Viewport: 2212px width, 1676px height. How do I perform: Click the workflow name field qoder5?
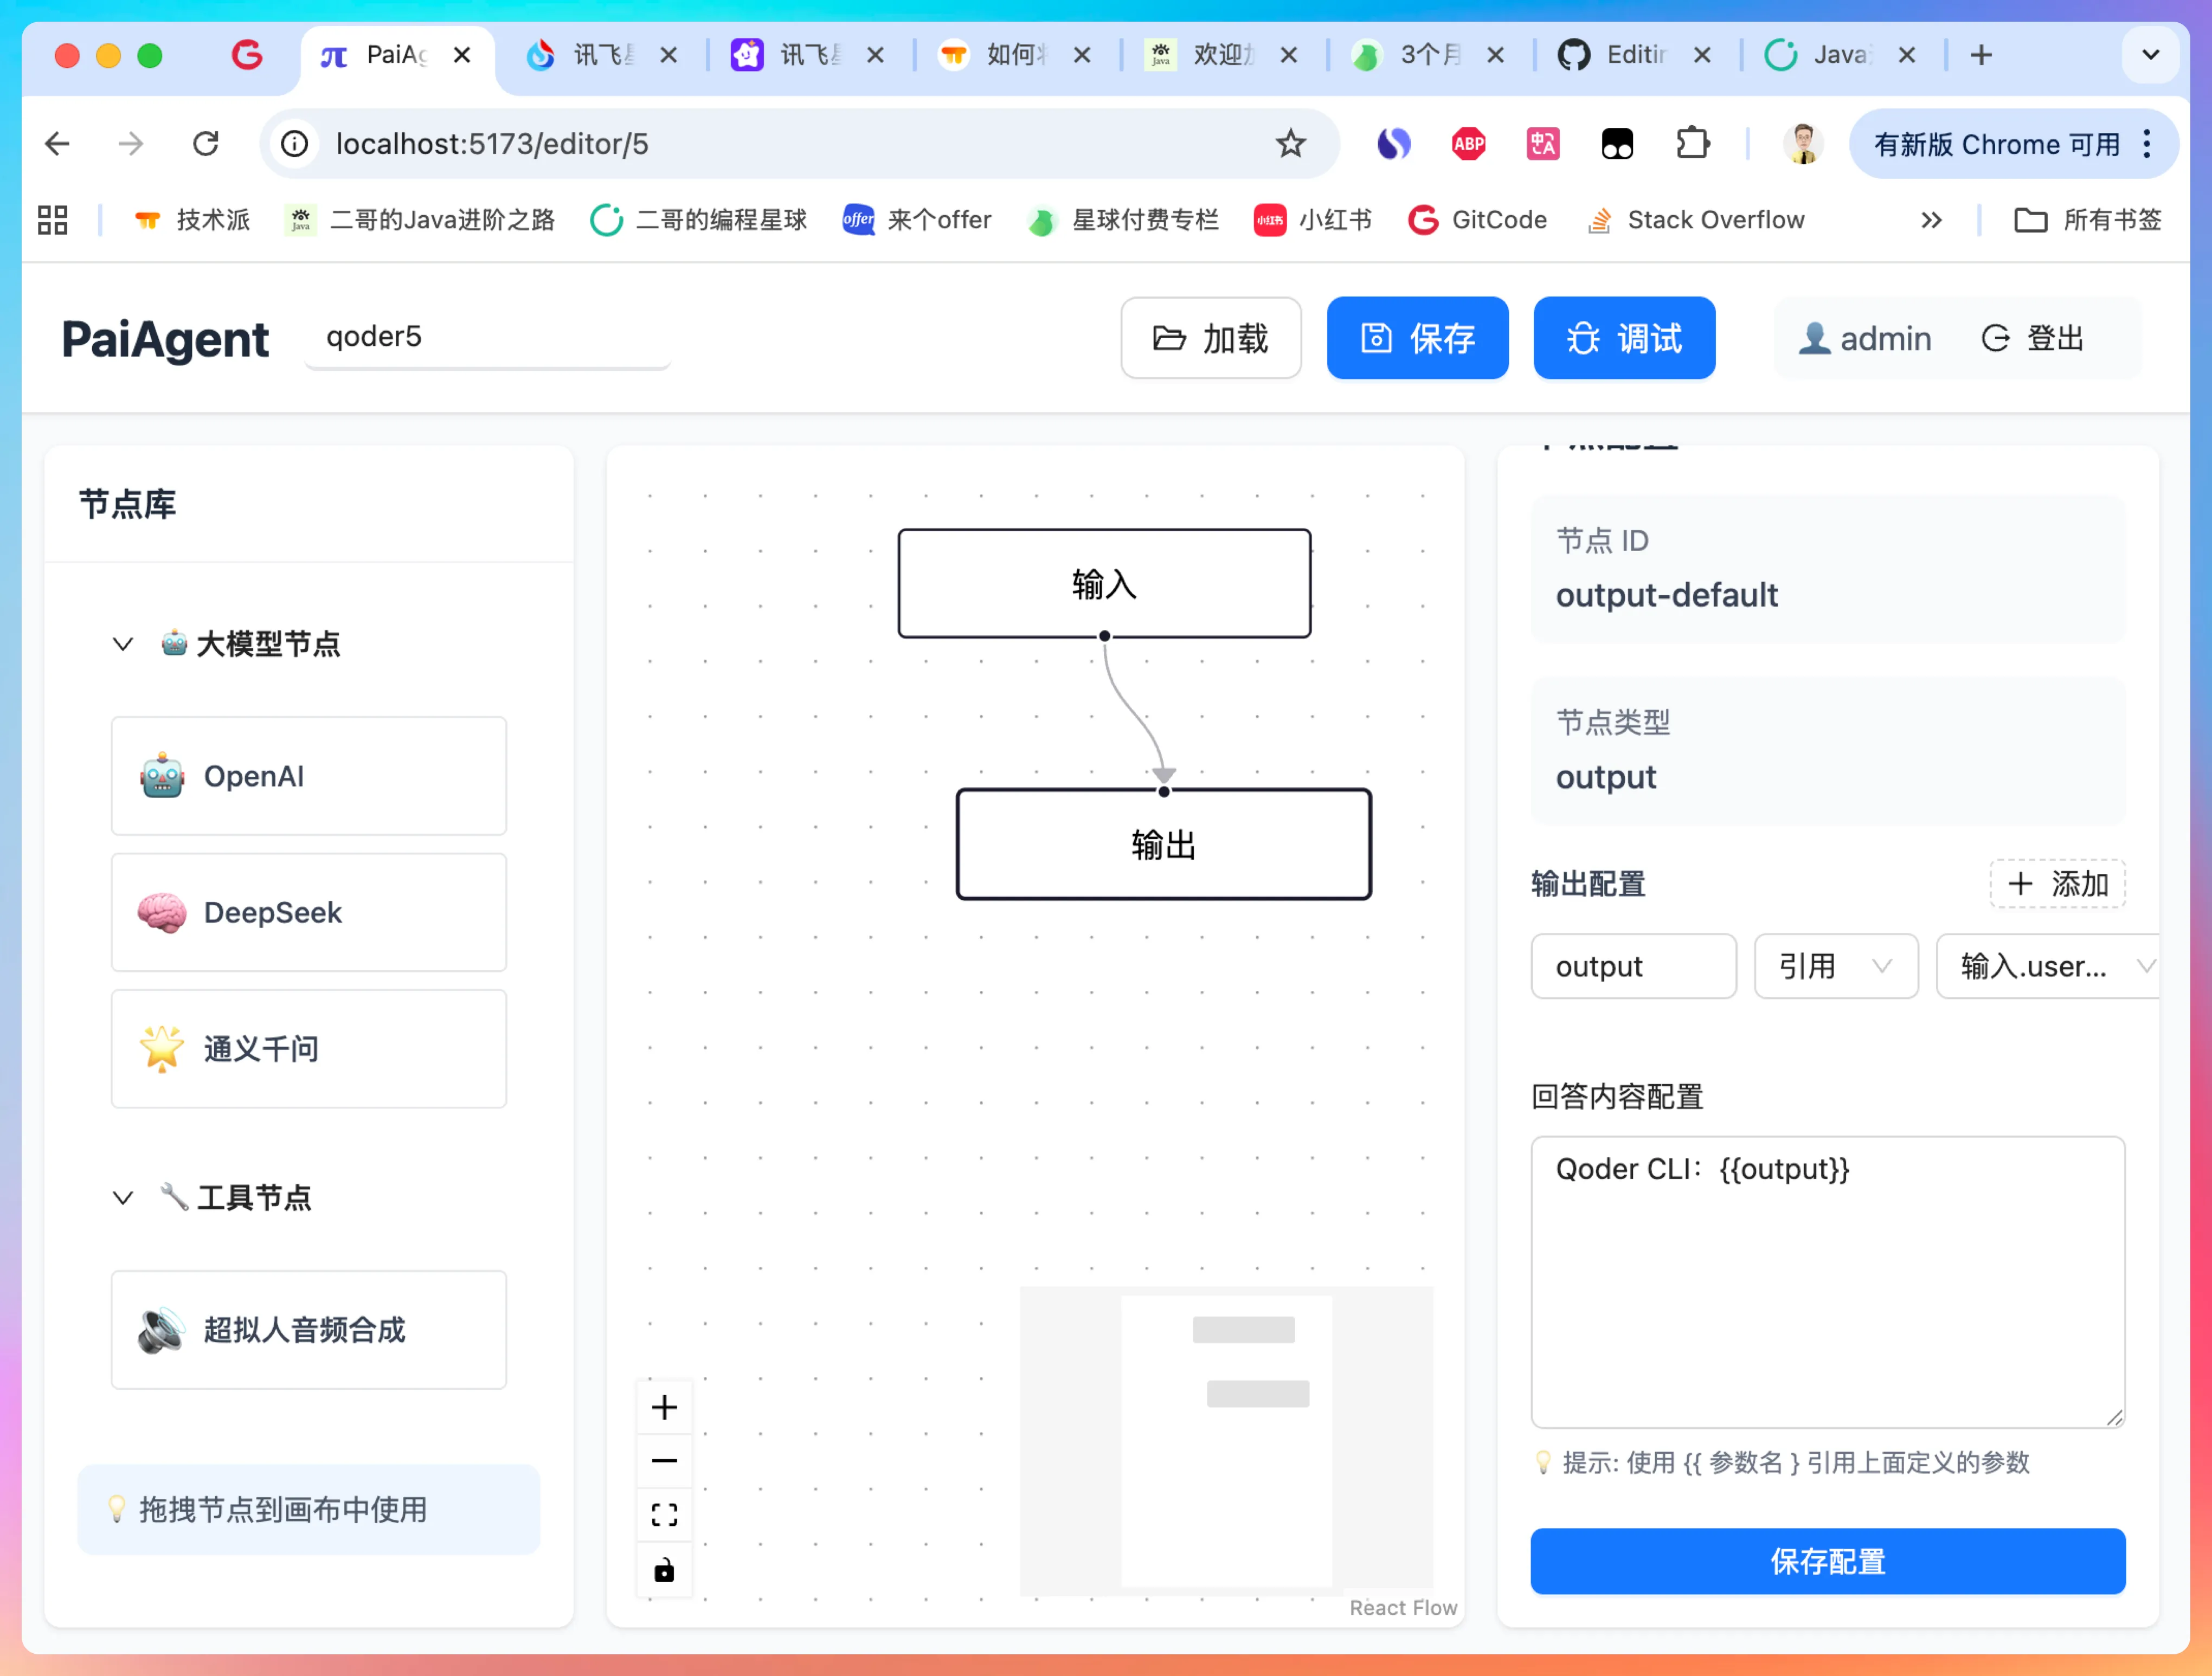click(487, 337)
